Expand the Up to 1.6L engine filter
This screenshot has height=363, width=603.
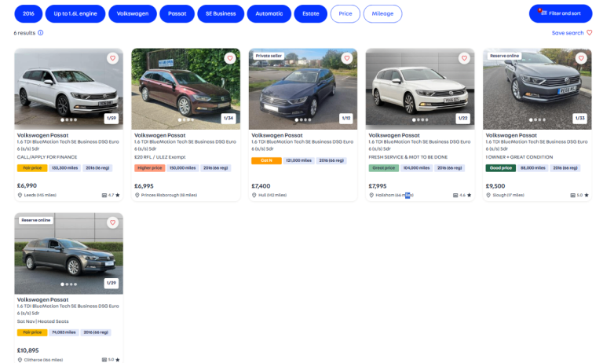(x=75, y=13)
